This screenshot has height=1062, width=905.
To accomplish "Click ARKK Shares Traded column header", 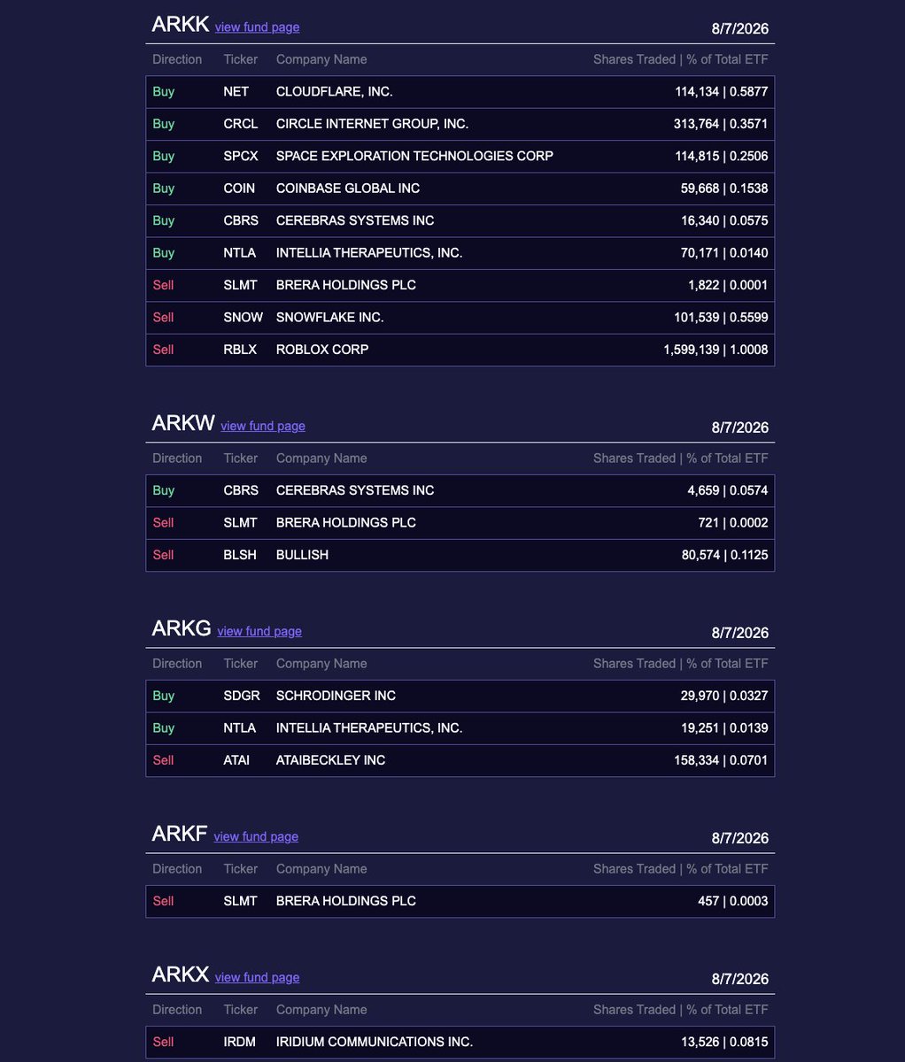I will pyautogui.click(x=681, y=59).
